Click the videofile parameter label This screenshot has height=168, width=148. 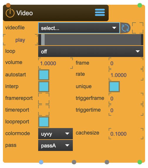click(15, 28)
